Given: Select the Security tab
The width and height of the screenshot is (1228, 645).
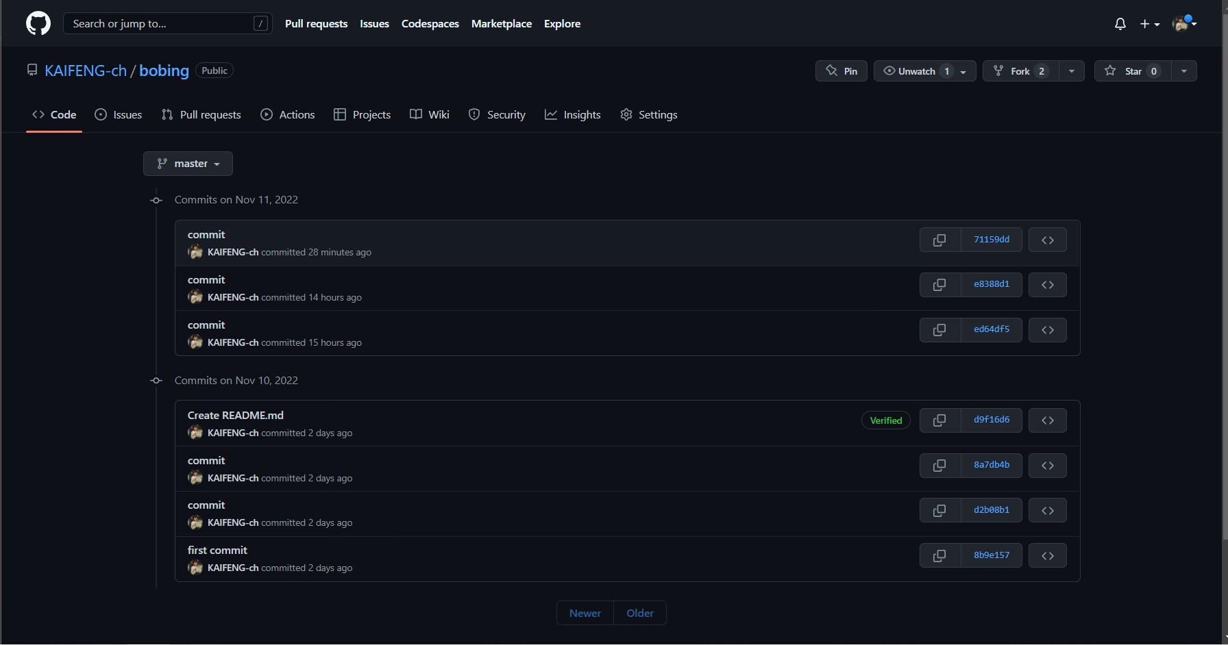Looking at the screenshot, I should 497,114.
